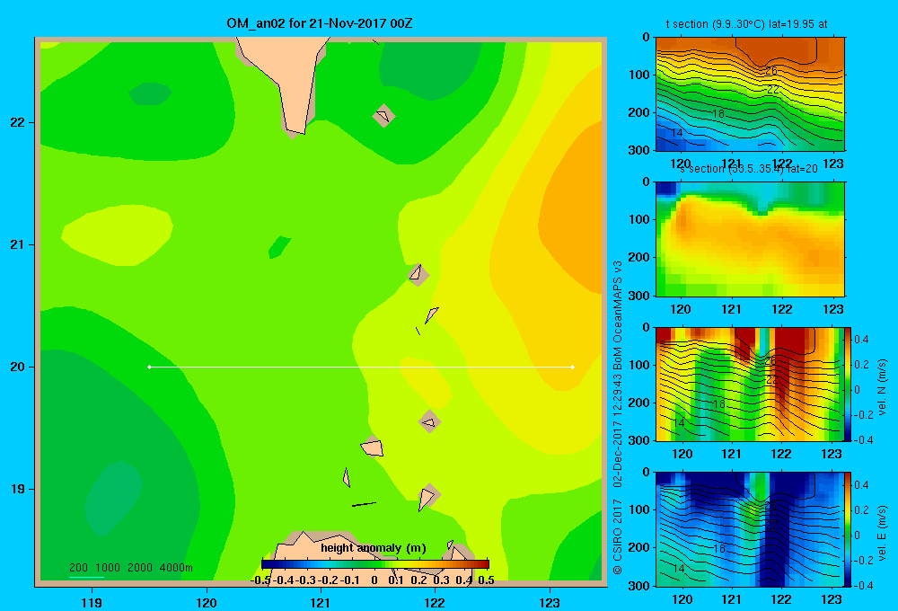Click the green depth-legend line under '200'
Image resolution: width=898 pixels, height=611 pixels.
86,577
